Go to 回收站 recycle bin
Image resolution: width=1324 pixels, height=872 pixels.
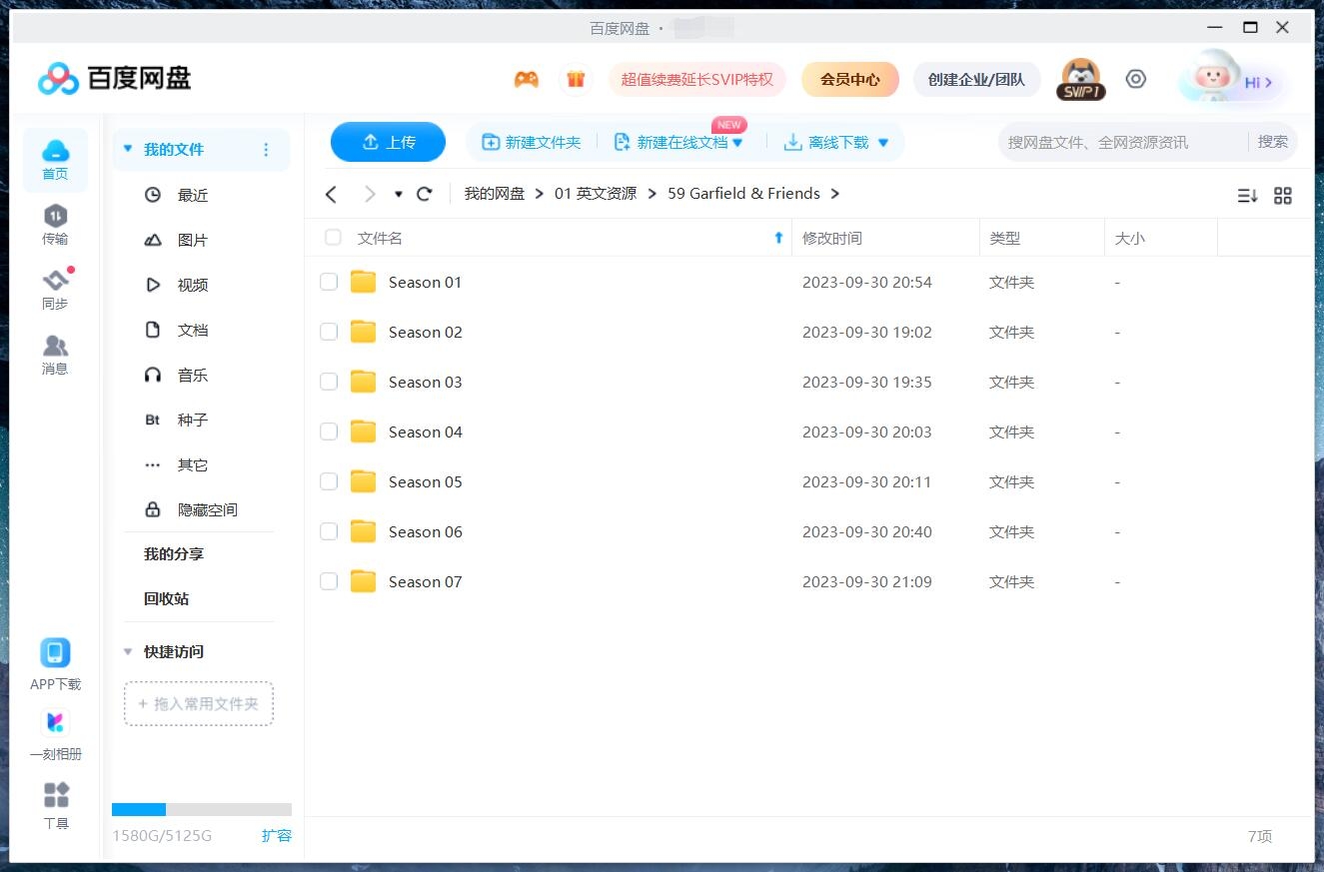click(166, 599)
